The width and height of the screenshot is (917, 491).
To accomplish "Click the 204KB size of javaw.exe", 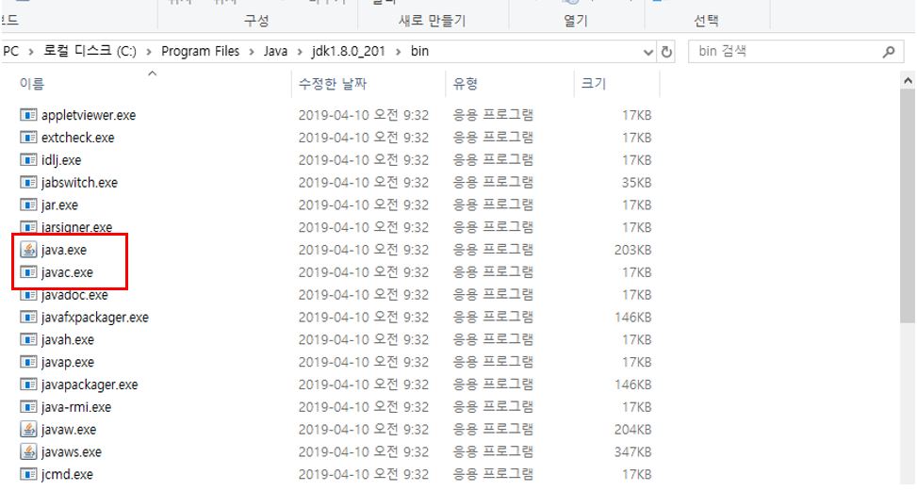I will coord(632,430).
